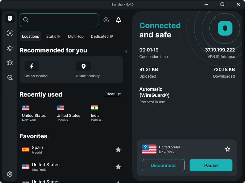Add connected New York location to favorites
This screenshot has width=245, height=183.
(x=228, y=149)
